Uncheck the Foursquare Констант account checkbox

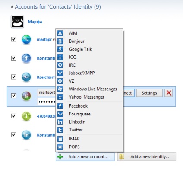coord(13,77)
